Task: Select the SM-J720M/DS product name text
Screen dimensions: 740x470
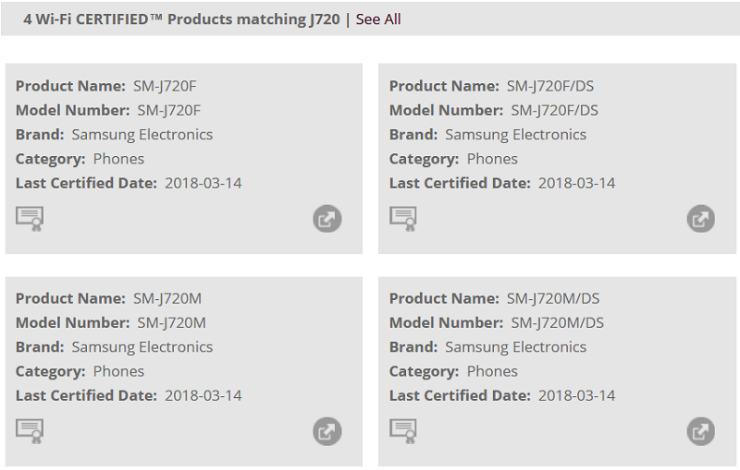Action: 552,298
